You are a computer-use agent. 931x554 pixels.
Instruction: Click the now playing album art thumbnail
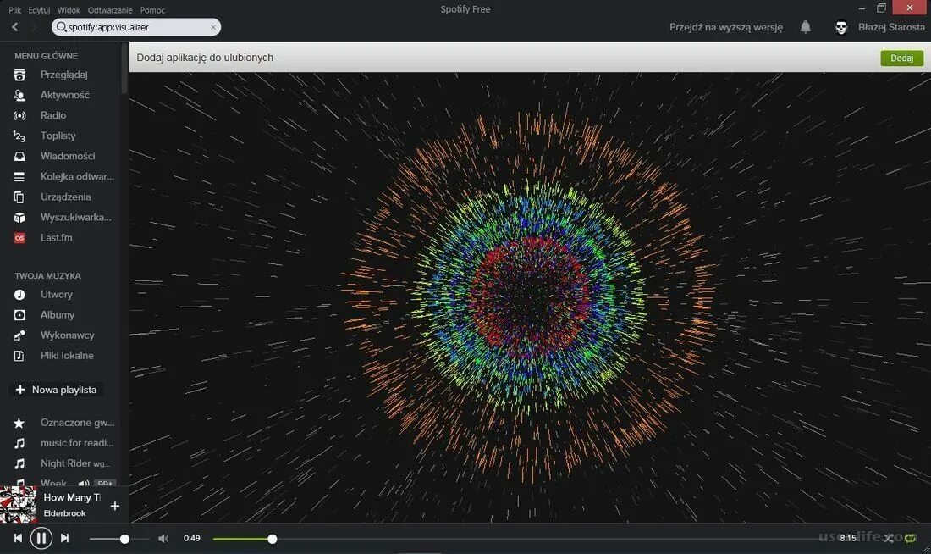click(19, 505)
